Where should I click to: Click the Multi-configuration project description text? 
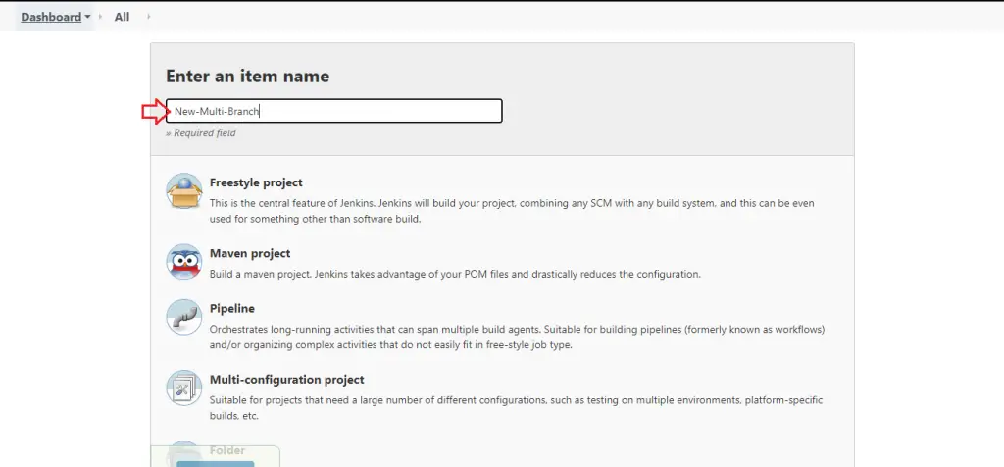516,408
